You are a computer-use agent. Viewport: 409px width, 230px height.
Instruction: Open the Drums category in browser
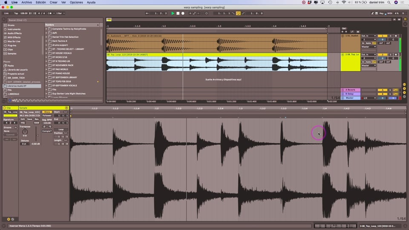tap(11, 25)
